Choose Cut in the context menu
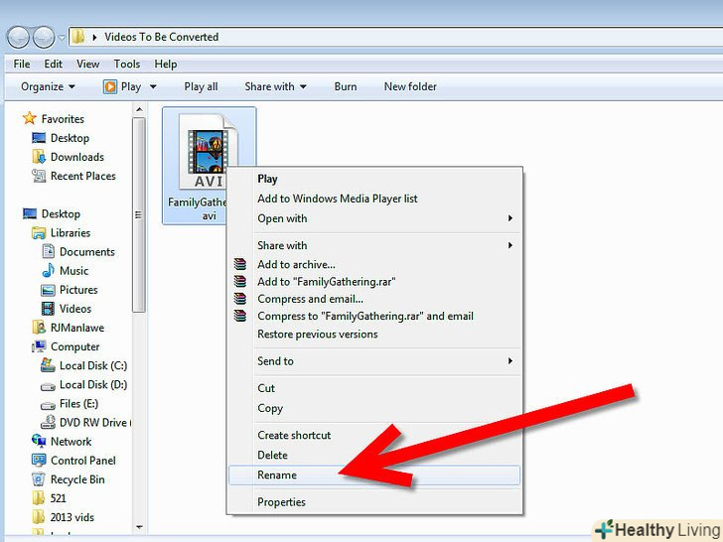This screenshot has width=723, height=542. point(374,388)
